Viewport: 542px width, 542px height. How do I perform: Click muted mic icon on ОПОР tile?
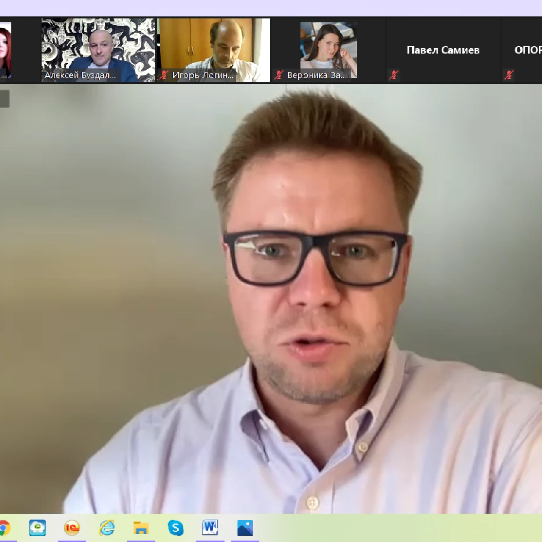[x=509, y=75]
